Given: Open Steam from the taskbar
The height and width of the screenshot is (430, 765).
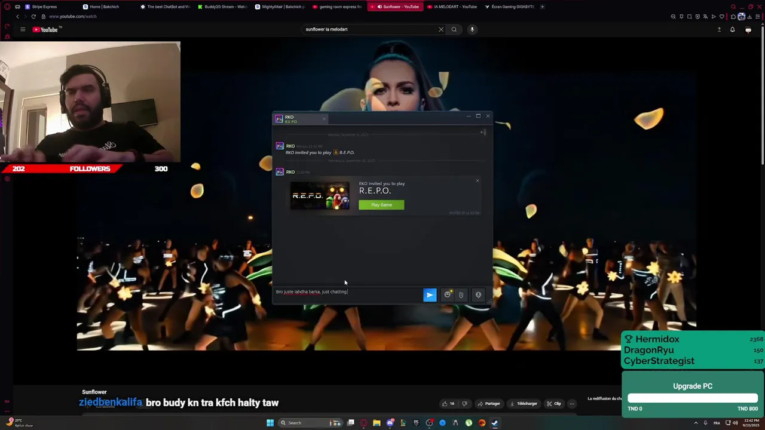Looking at the screenshot, I should click(x=495, y=423).
